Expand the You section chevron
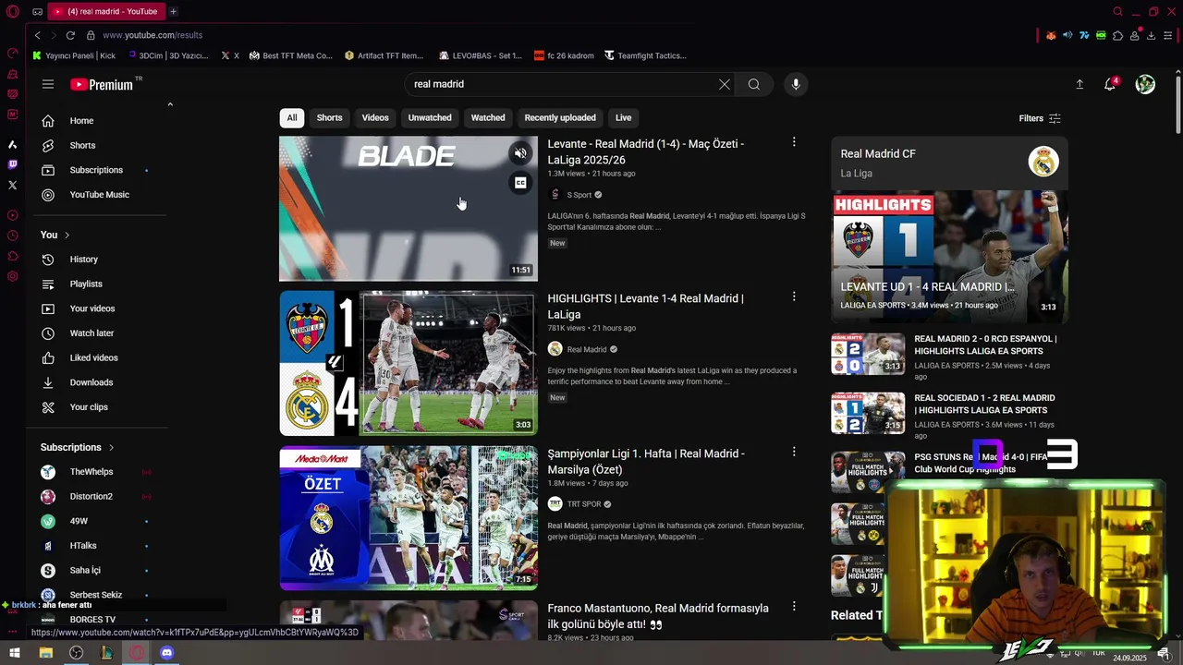Image resolution: width=1183 pixels, height=665 pixels. (x=67, y=235)
